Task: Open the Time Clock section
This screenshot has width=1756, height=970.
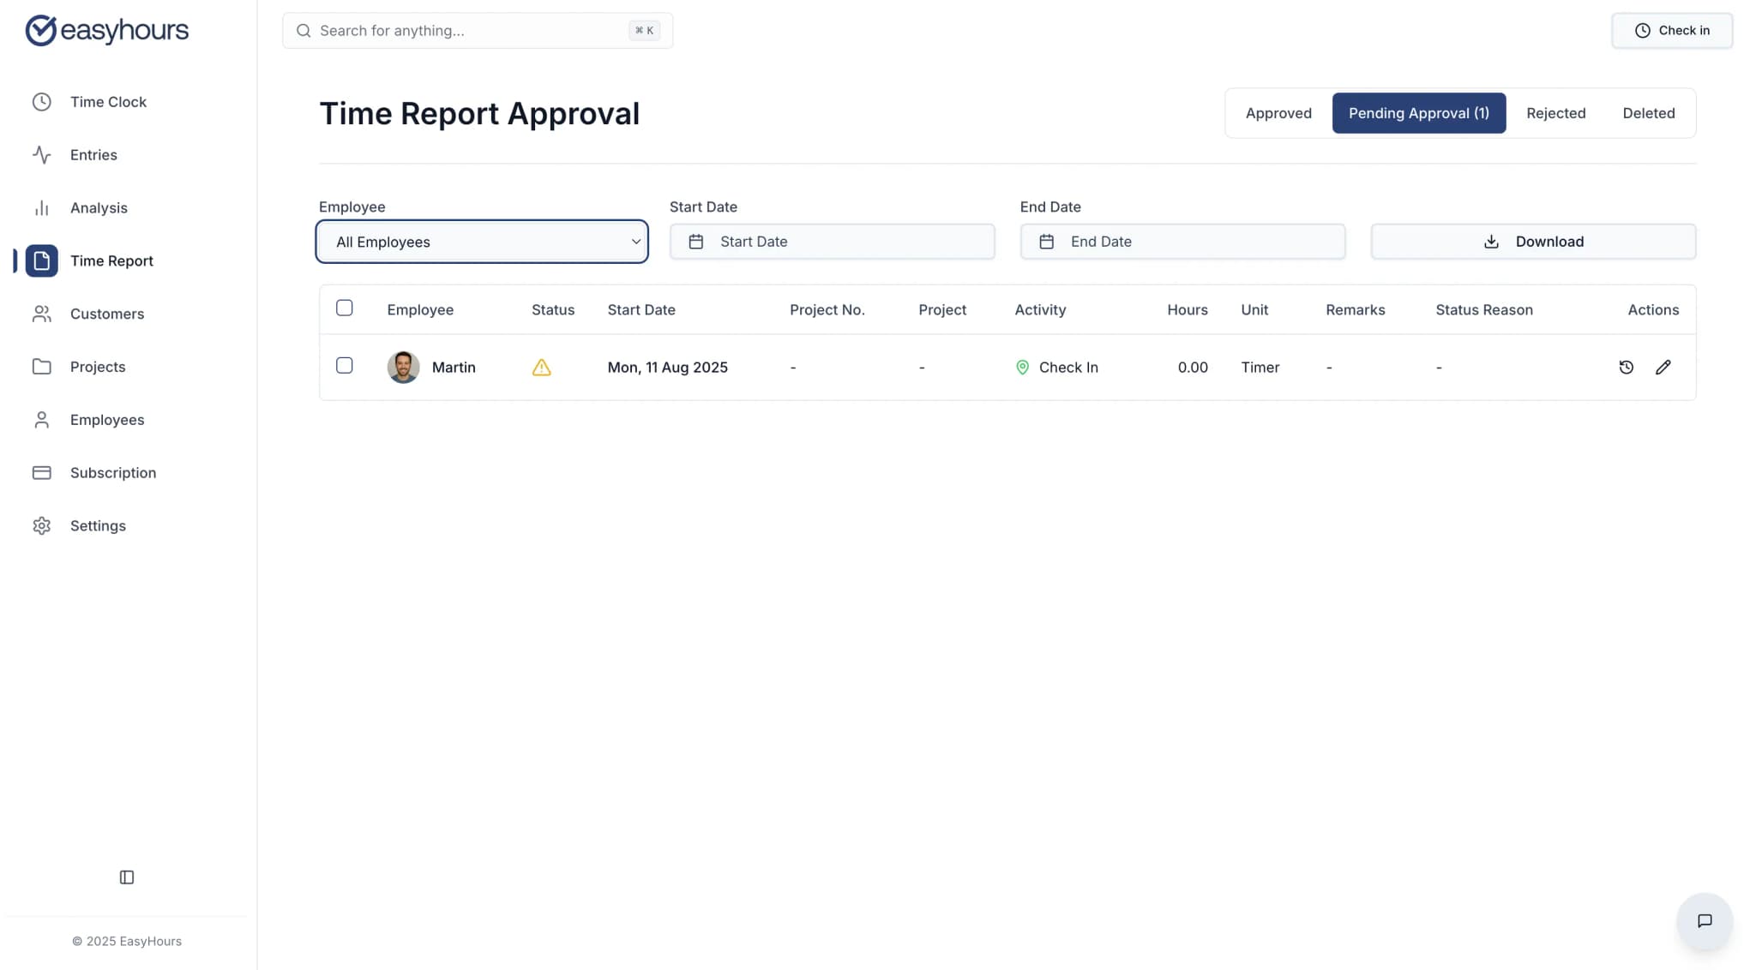Action: [x=108, y=101]
